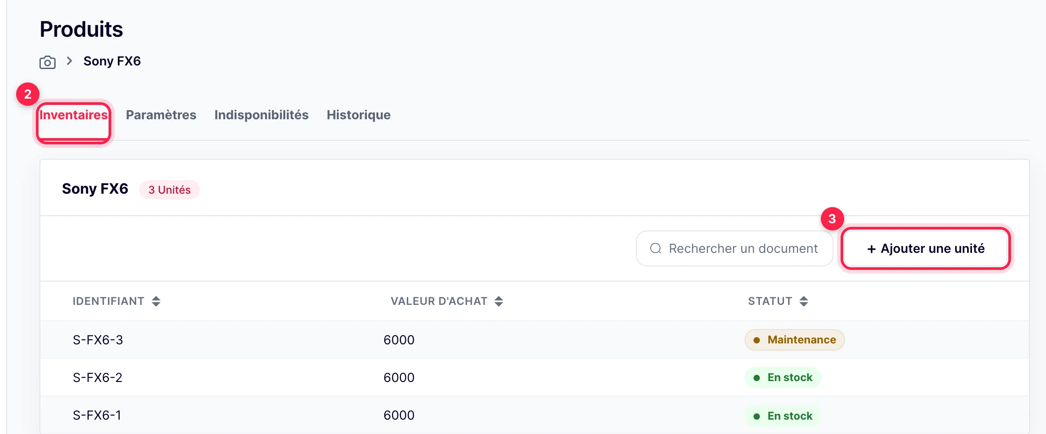1046x434 pixels.
Task: Click the 6000 value for S-FX6-1
Action: point(399,415)
